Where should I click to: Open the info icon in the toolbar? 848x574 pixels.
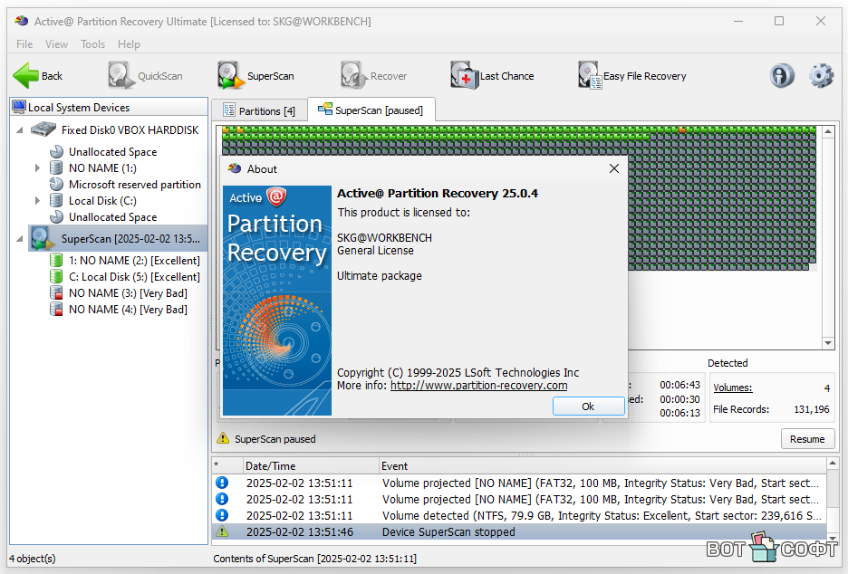[x=782, y=76]
